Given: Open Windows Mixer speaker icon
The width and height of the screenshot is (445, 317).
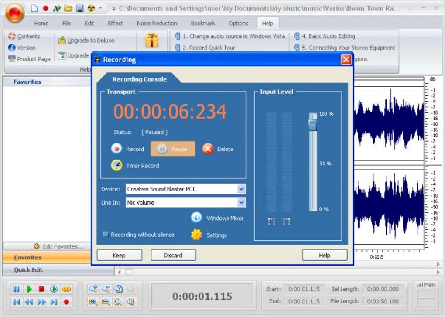Looking at the screenshot, I should tap(196, 218).
